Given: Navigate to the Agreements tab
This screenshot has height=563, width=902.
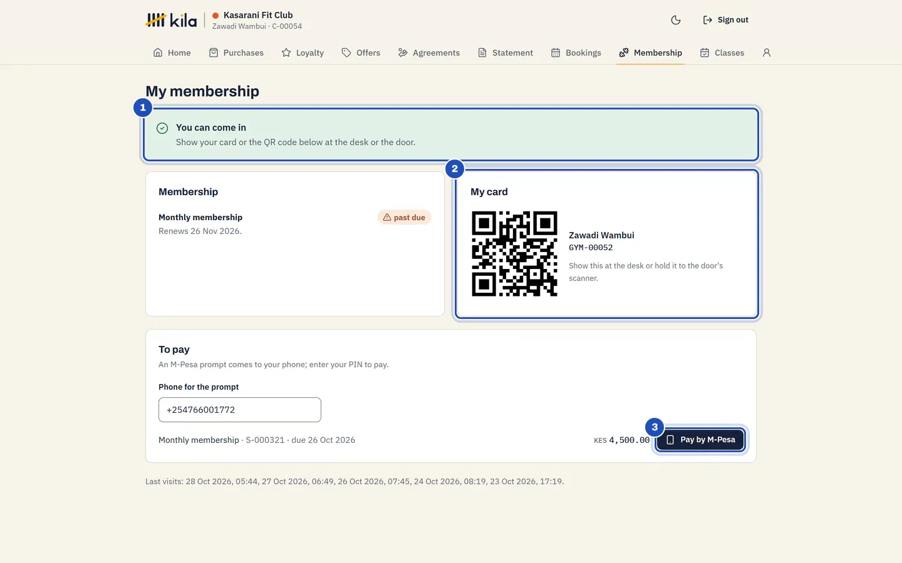Looking at the screenshot, I should tap(429, 53).
